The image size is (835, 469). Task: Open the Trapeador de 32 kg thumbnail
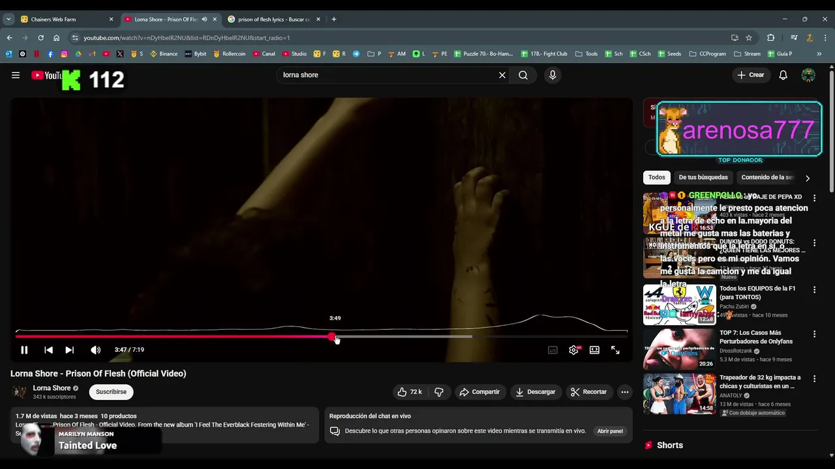pos(679,394)
